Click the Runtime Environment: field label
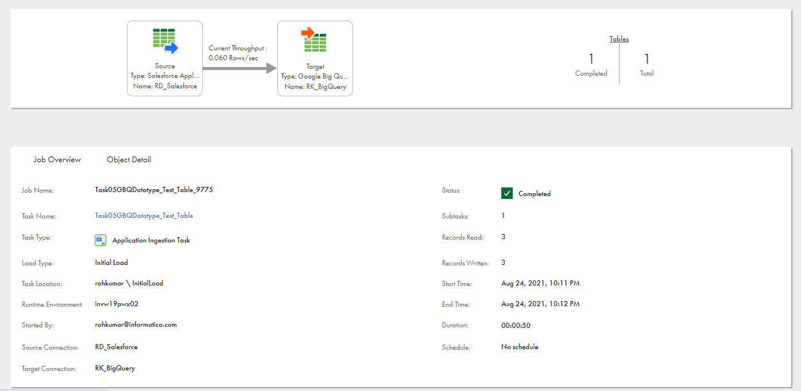The image size is (801, 391). (x=52, y=305)
